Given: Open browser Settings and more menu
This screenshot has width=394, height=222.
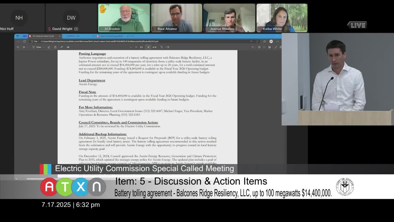Looking at the screenshot, I should tap(277, 41).
